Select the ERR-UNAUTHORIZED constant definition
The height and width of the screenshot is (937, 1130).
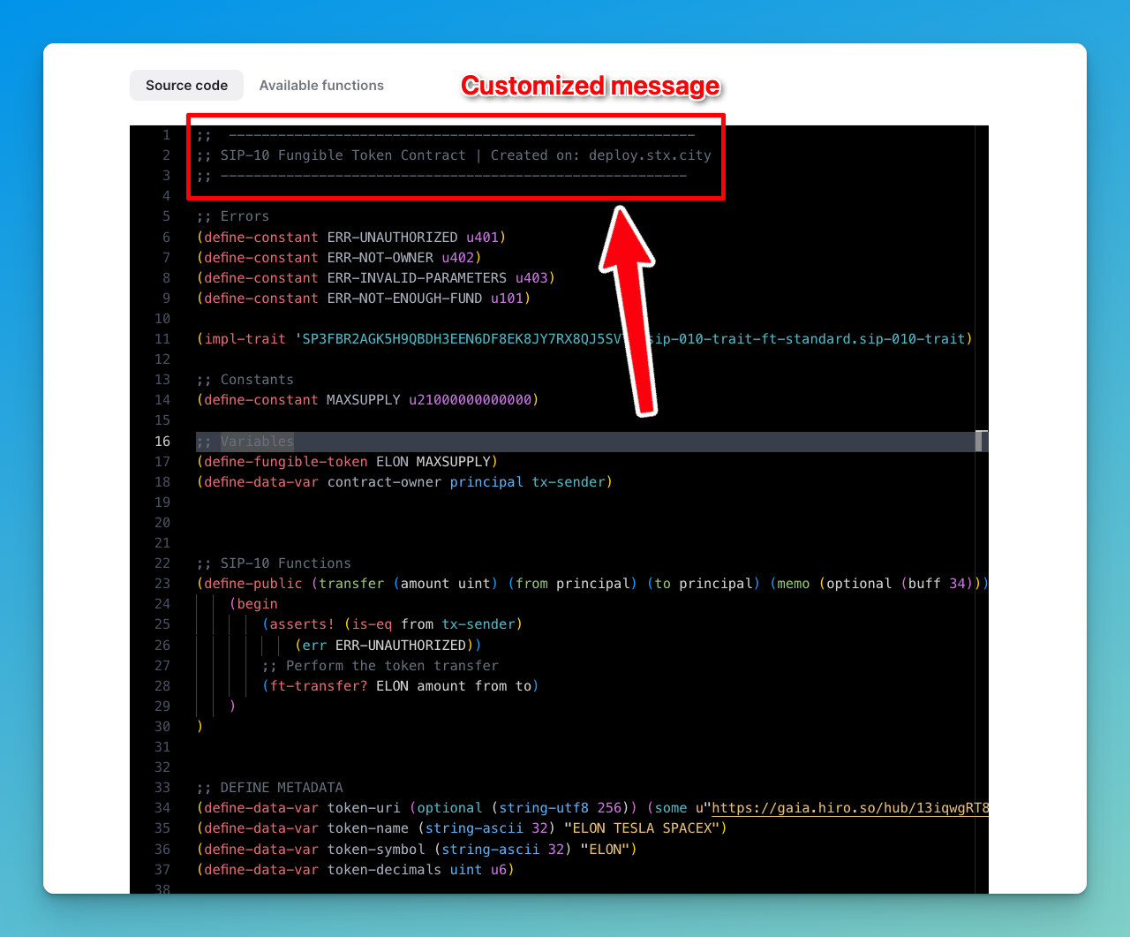tap(350, 237)
